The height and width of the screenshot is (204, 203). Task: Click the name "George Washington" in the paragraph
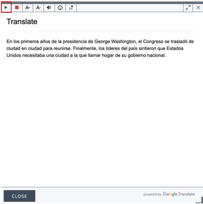click(x=115, y=42)
